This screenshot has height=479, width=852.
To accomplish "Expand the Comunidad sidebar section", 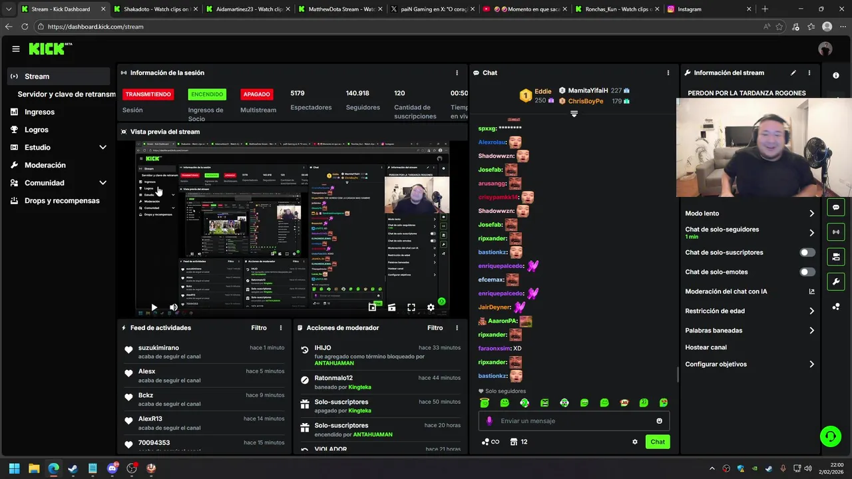I will coord(103,182).
